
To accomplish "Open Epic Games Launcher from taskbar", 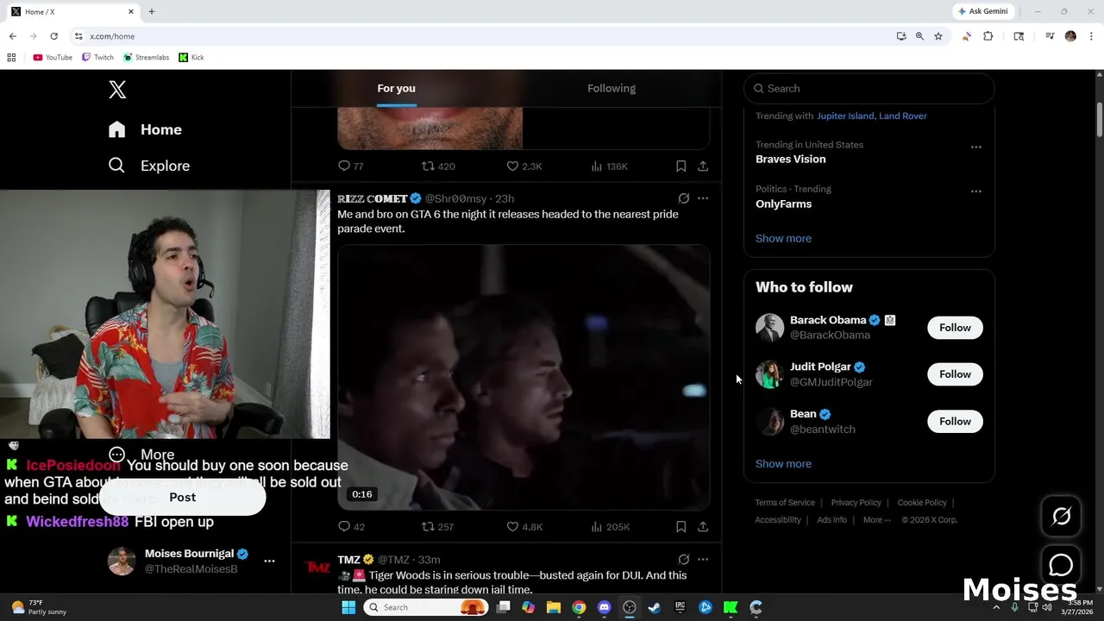I will 680,607.
